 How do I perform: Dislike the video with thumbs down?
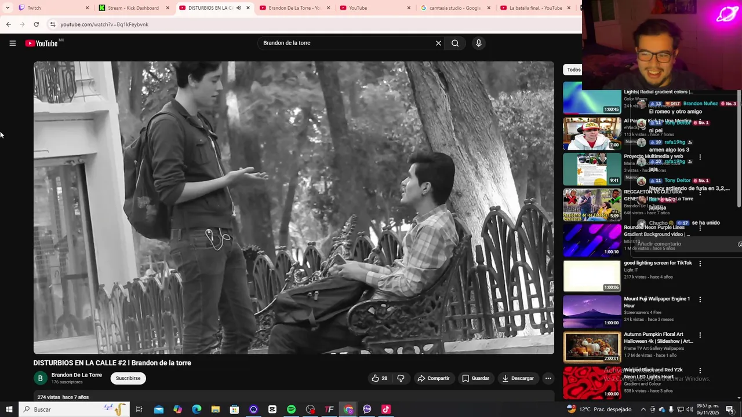(x=401, y=378)
